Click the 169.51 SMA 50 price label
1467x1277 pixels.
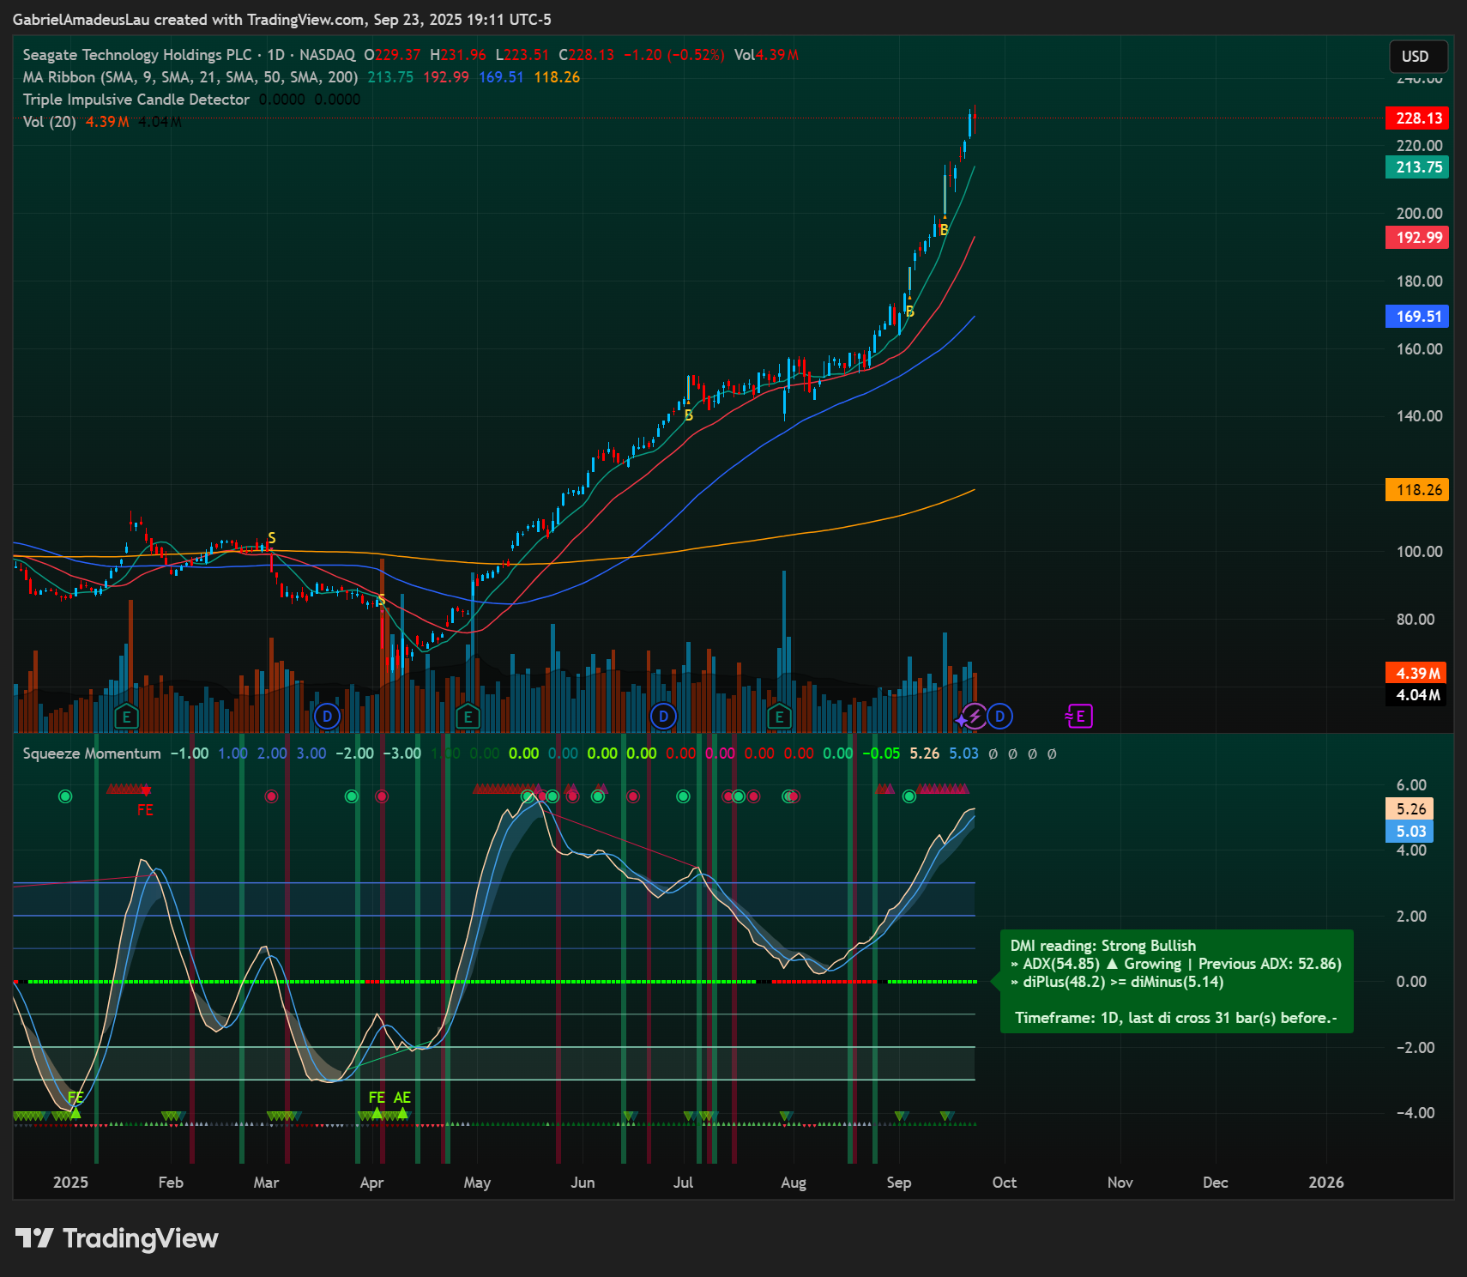[x=1417, y=317]
